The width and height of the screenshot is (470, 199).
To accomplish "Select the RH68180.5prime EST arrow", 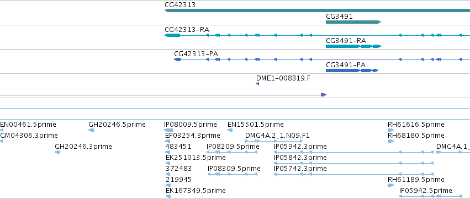I will (390, 141).
